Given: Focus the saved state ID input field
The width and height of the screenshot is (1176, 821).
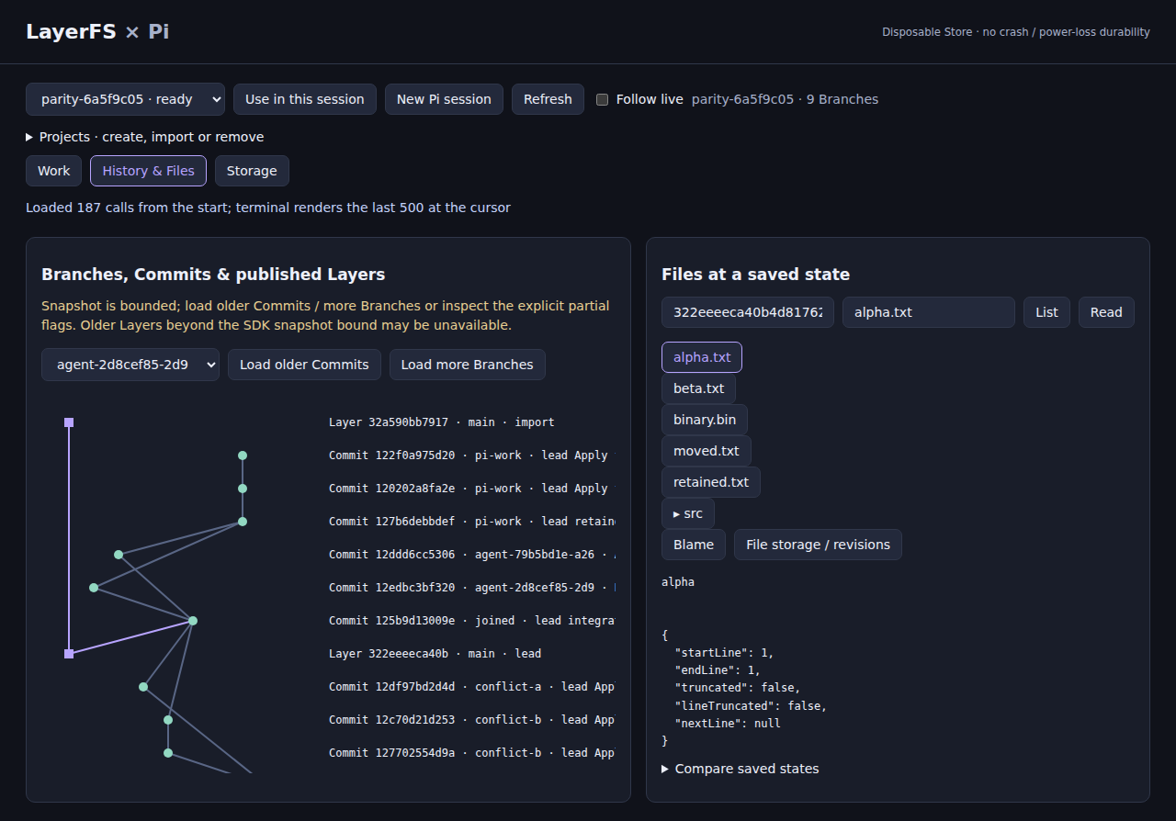Looking at the screenshot, I should click(748, 312).
